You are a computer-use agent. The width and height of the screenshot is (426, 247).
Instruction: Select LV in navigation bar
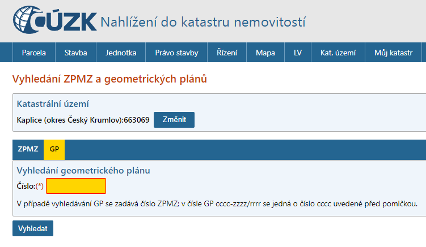click(x=298, y=53)
